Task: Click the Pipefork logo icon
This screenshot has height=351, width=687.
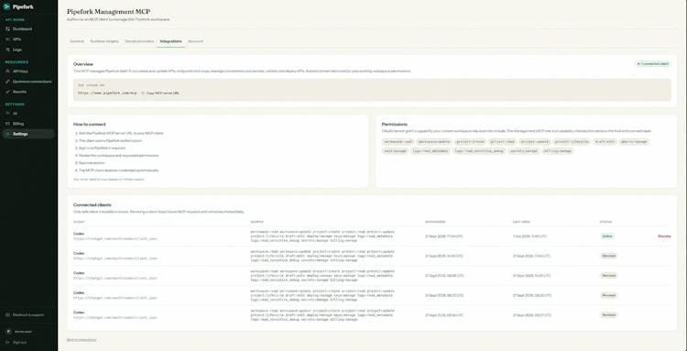Action: click(7, 6)
